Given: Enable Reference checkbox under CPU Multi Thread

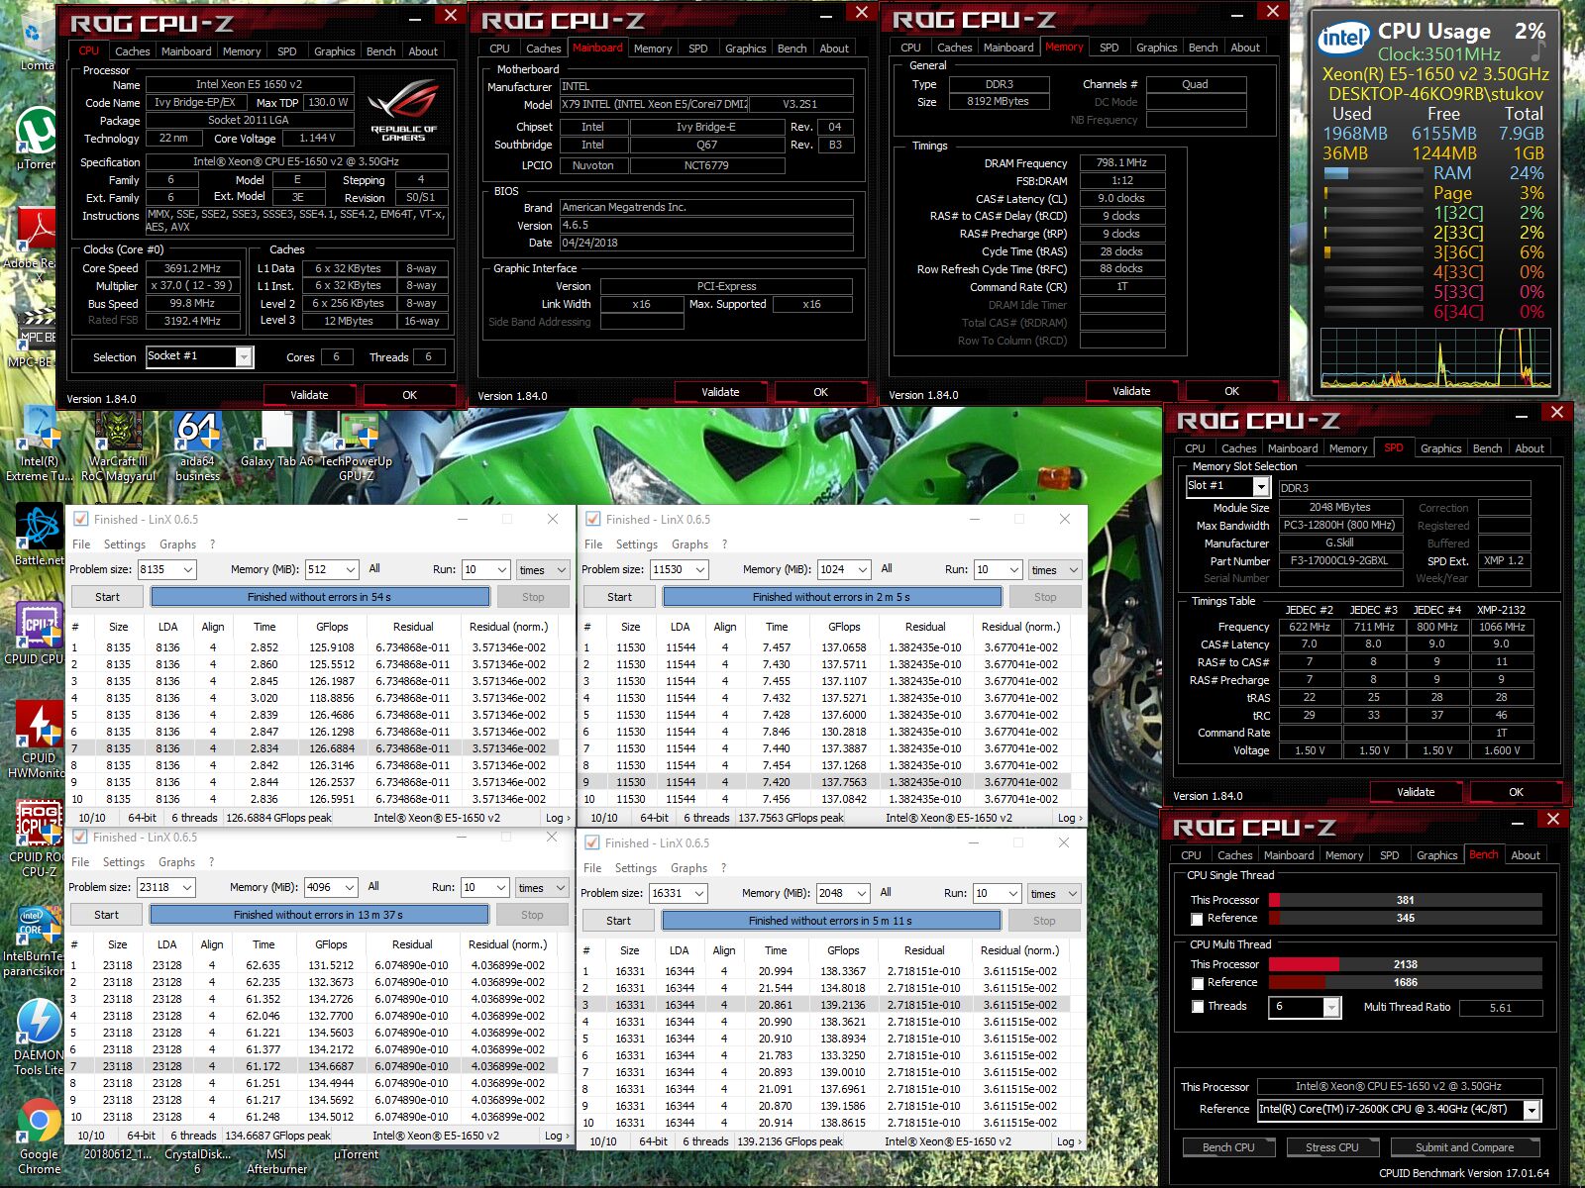Looking at the screenshot, I should (x=1198, y=983).
